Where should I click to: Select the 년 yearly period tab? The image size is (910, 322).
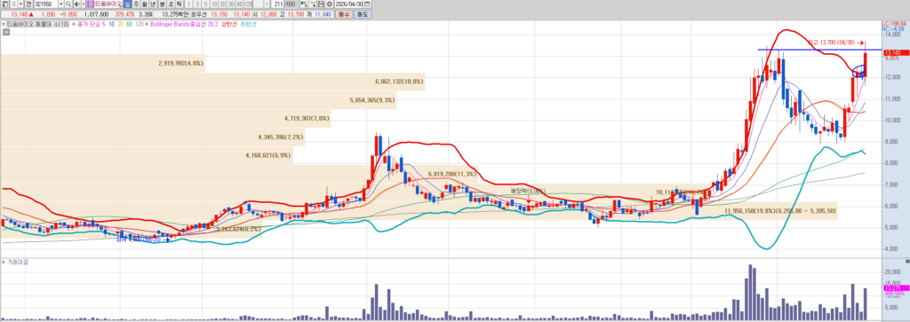[x=153, y=4]
